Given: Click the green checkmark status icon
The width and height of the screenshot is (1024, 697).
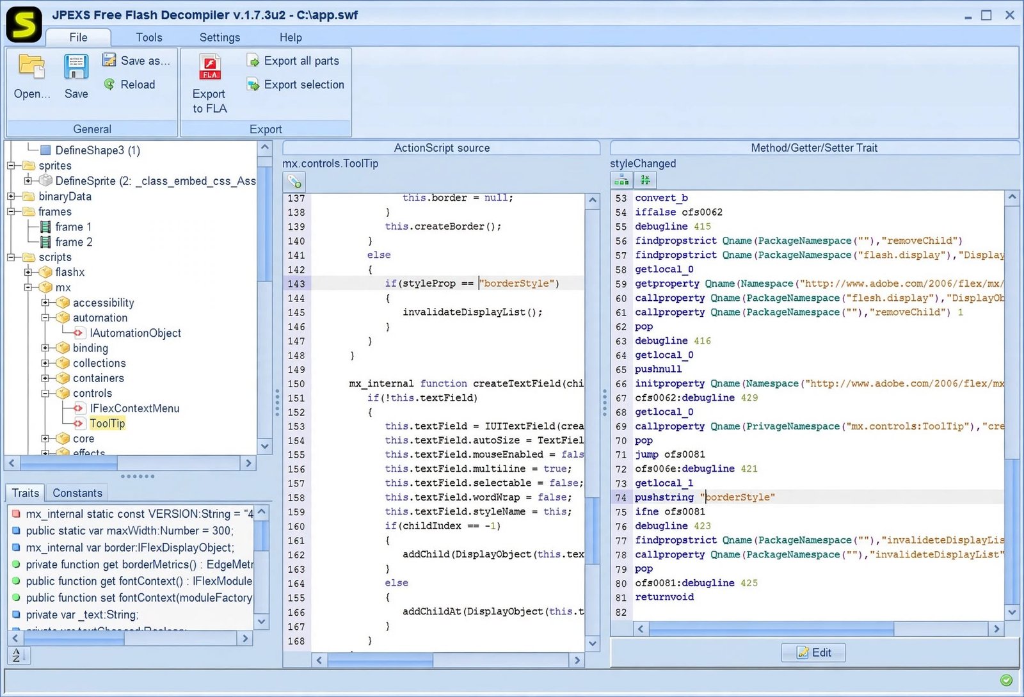Looking at the screenshot, I should pyautogui.click(x=1006, y=680).
